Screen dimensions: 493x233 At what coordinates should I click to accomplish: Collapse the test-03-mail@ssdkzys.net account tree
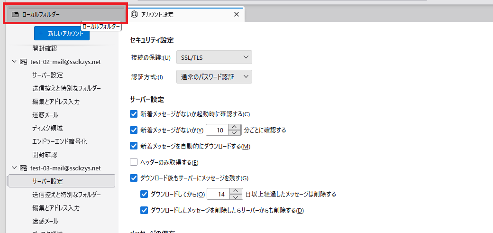coord(13,168)
